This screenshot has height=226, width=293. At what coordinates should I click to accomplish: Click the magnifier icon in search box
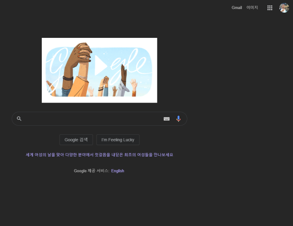(19, 118)
